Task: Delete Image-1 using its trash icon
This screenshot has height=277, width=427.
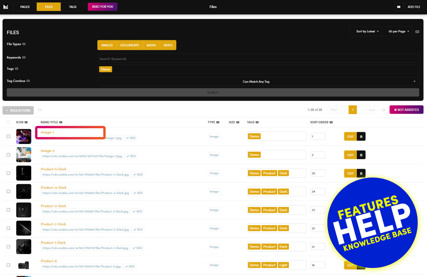Action: click(361, 137)
